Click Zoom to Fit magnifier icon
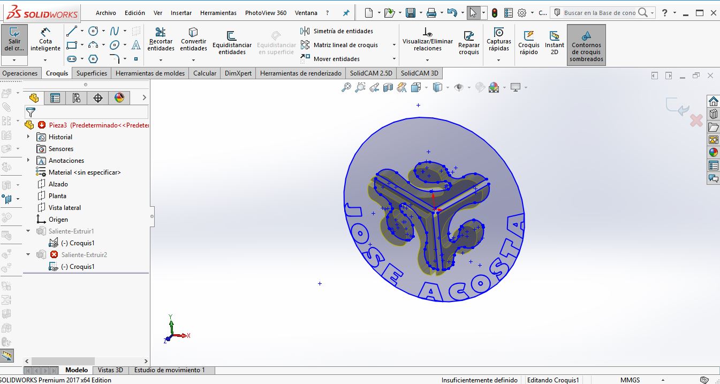The height and width of the screenshot is (384, 720). [x=346, y=87]
